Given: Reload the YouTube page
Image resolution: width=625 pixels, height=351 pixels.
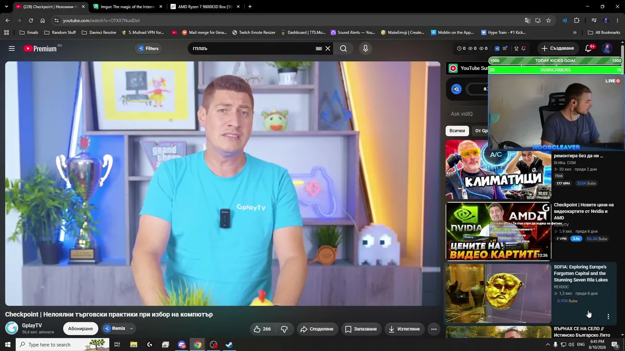Looking at the screenshot, I should coord(31,20).
